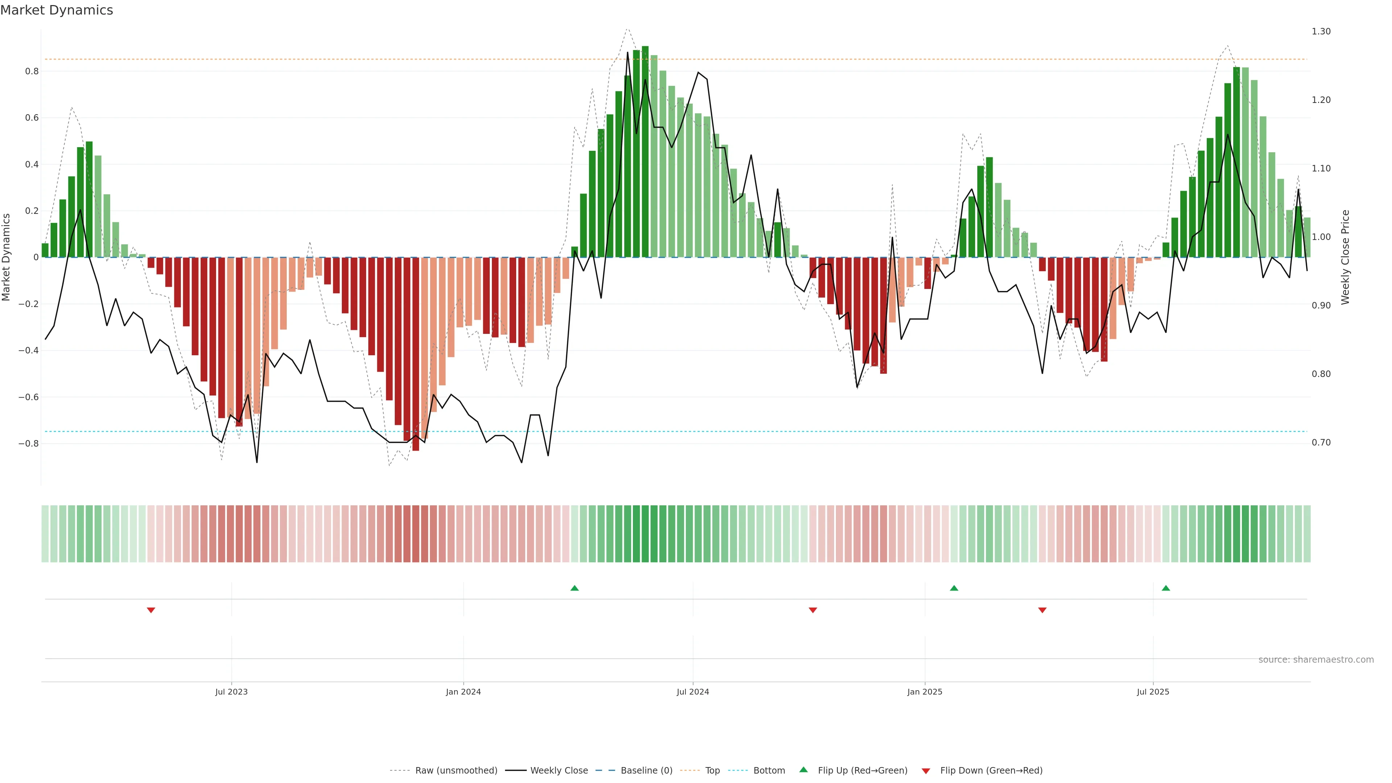Click the red flip-down marker before Jan 2025
Image resolution: width=1392 pixels, height=783 pixels.
(813, 610)
